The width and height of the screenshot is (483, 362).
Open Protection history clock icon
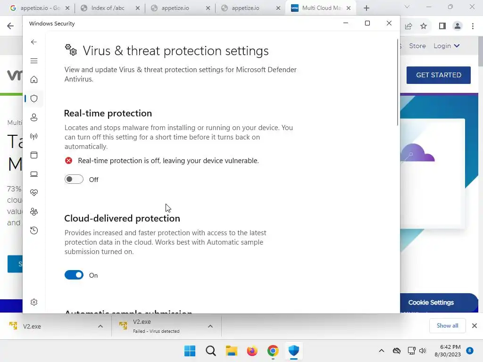pos(34,230)
